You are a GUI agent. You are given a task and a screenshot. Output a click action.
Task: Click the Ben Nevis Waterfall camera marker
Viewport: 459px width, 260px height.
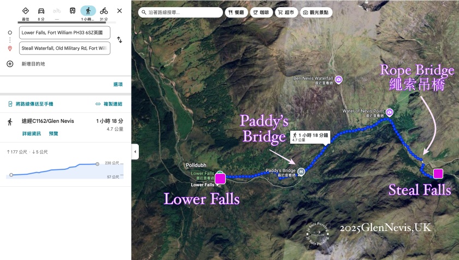tap(339, 80)
